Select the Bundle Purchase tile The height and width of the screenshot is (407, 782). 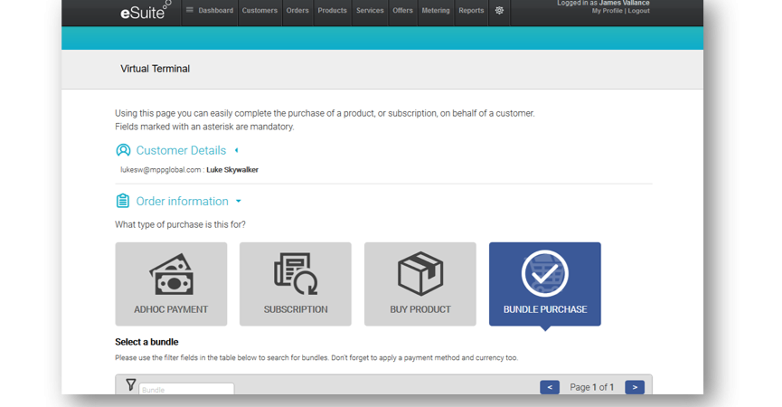545,284
